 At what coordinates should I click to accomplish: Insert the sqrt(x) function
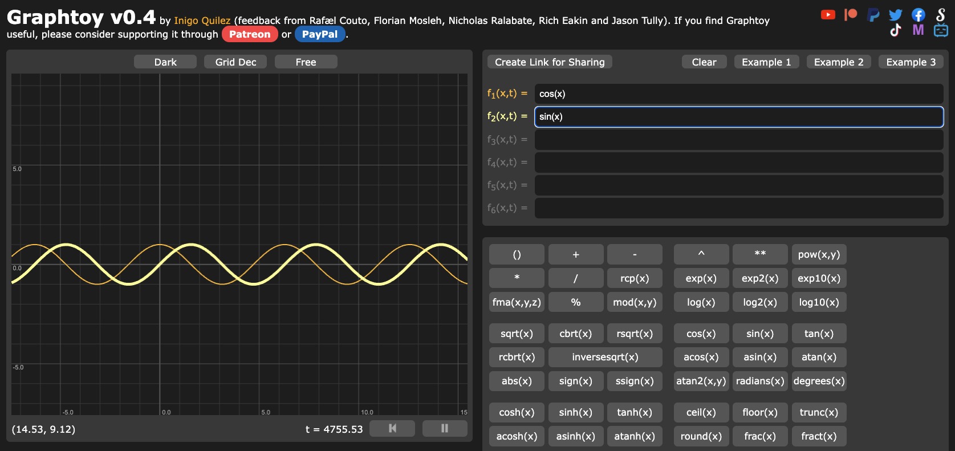[x=517, y=334]
